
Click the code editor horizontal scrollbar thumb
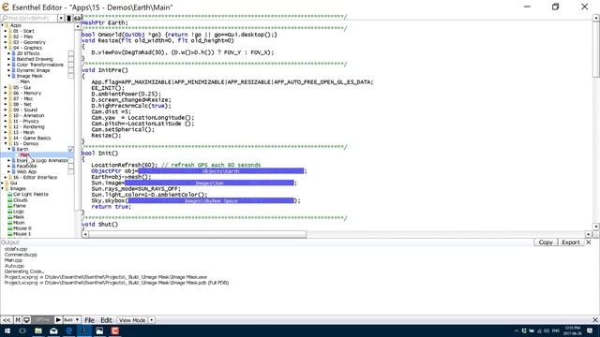tap(198, 234)
